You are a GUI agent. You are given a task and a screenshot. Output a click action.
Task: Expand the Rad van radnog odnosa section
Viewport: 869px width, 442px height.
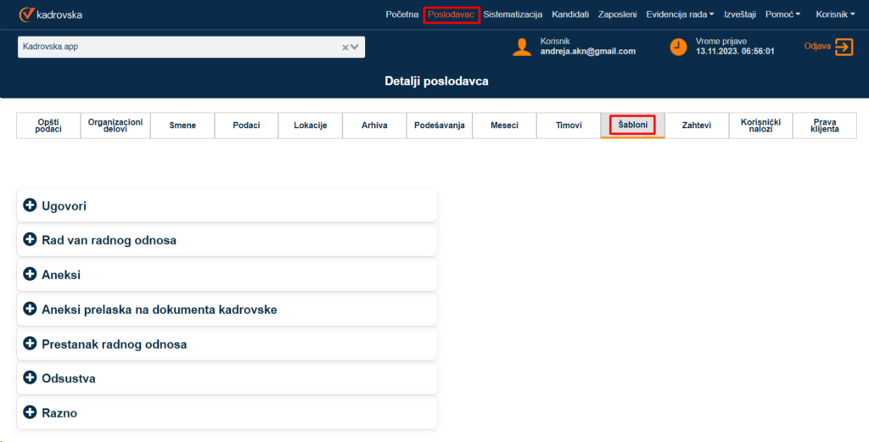point(109,240)
